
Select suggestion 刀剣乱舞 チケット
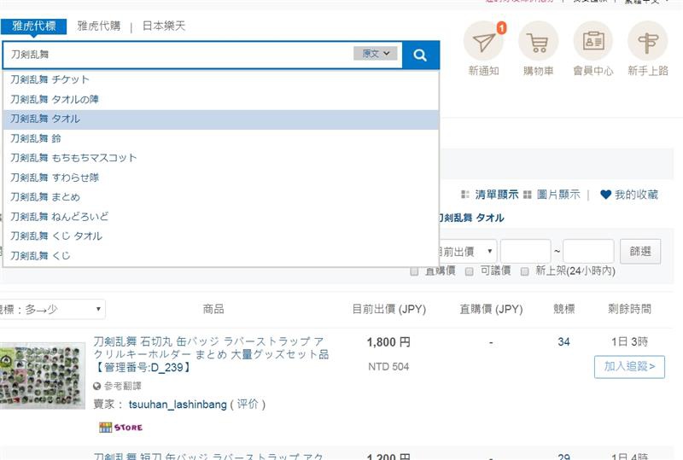(220, 79)
